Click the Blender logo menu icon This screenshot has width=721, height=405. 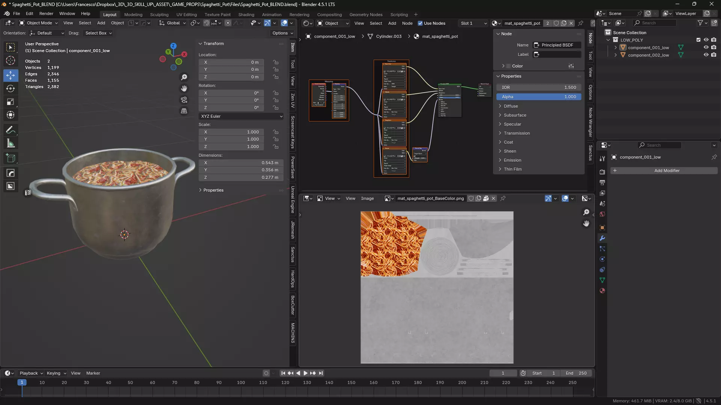tap(7, 13)
